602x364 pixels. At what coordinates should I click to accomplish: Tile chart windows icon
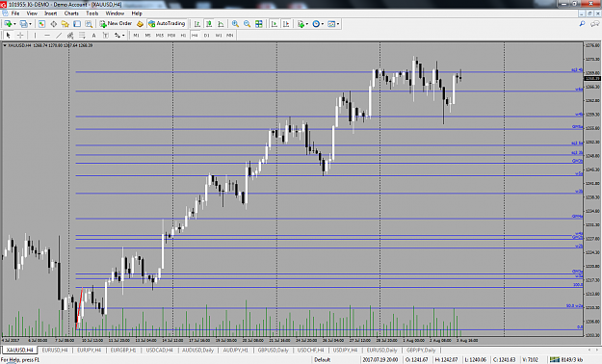coord(259,24)
